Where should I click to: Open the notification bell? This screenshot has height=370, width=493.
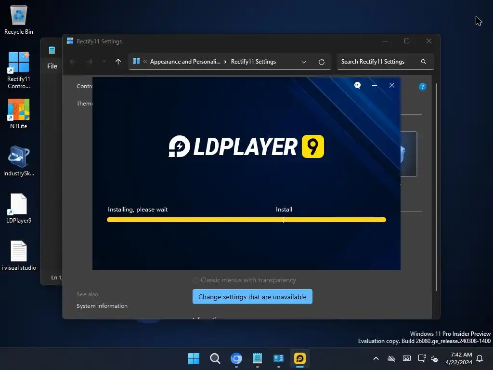480,358
